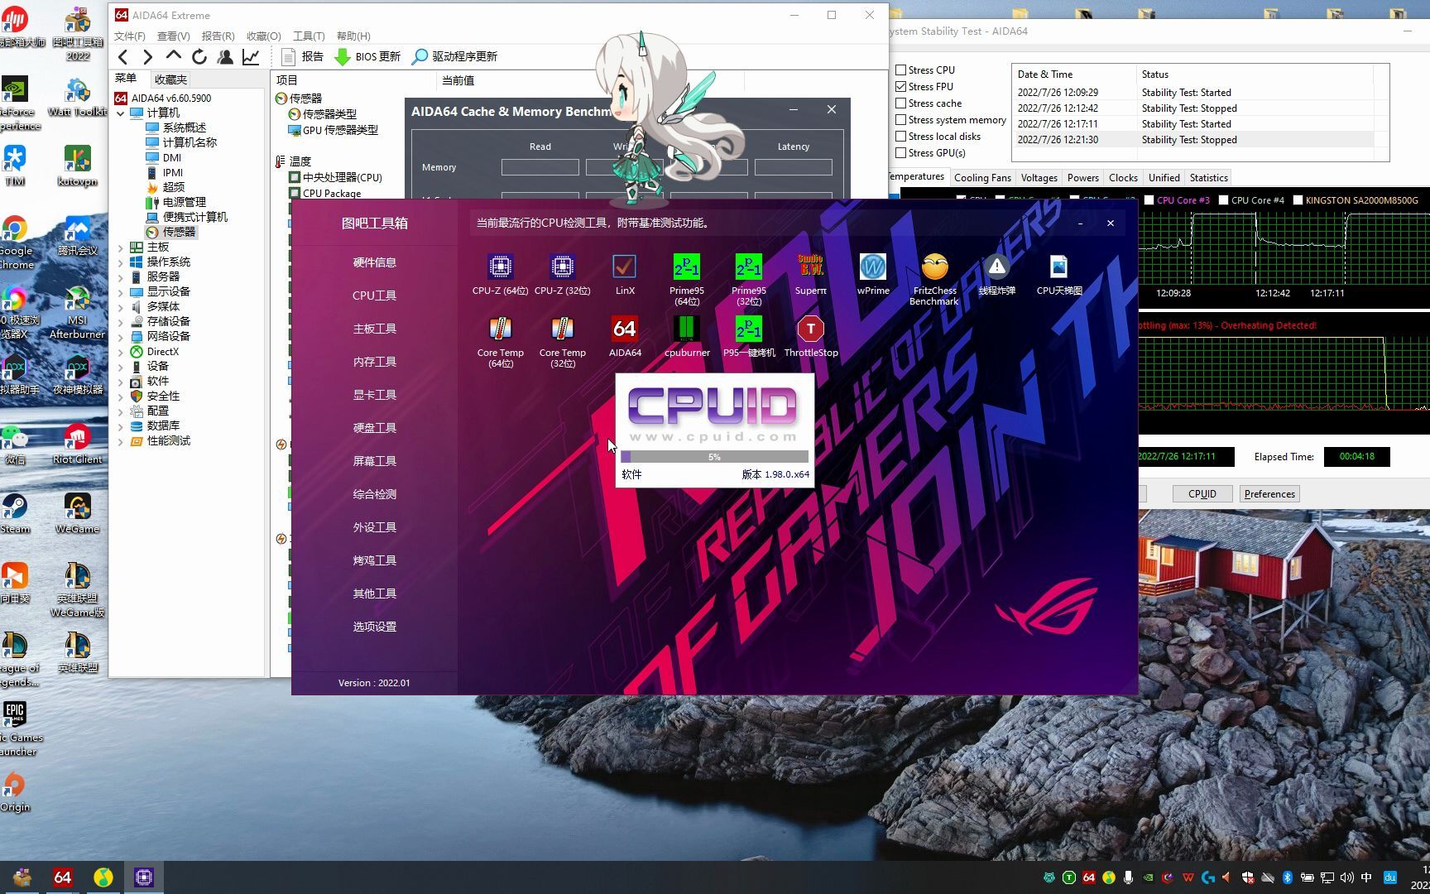Viewport: 1430px width, 894px height.
Task: Toggle CPU Core #3 graph checkbox
Action: pos(1149,200)
